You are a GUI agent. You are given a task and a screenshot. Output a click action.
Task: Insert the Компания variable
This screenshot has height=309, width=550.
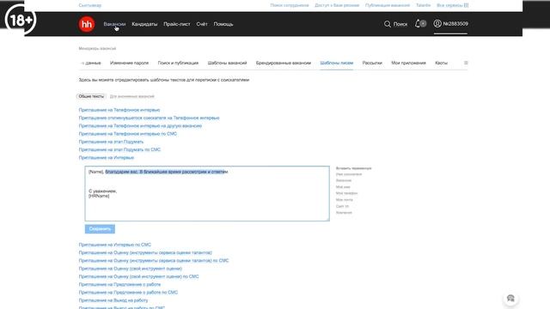click(x=344, y=213)
